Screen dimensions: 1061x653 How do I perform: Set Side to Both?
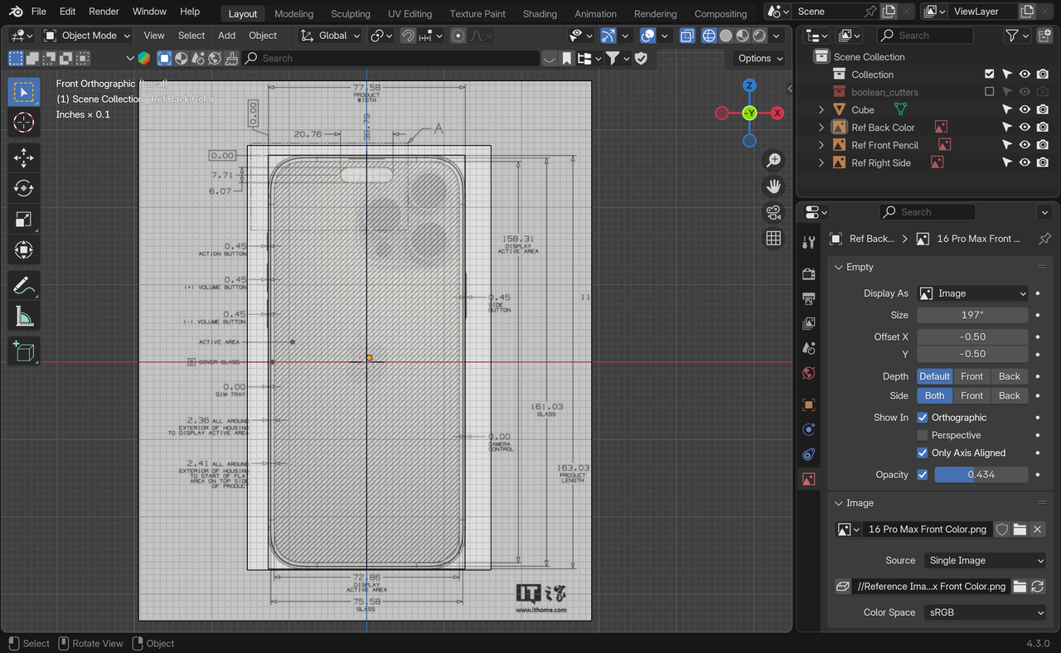coord(935,396)
